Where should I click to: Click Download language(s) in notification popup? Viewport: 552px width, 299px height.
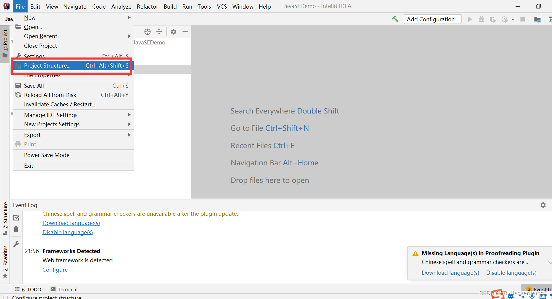pos(450,273)
